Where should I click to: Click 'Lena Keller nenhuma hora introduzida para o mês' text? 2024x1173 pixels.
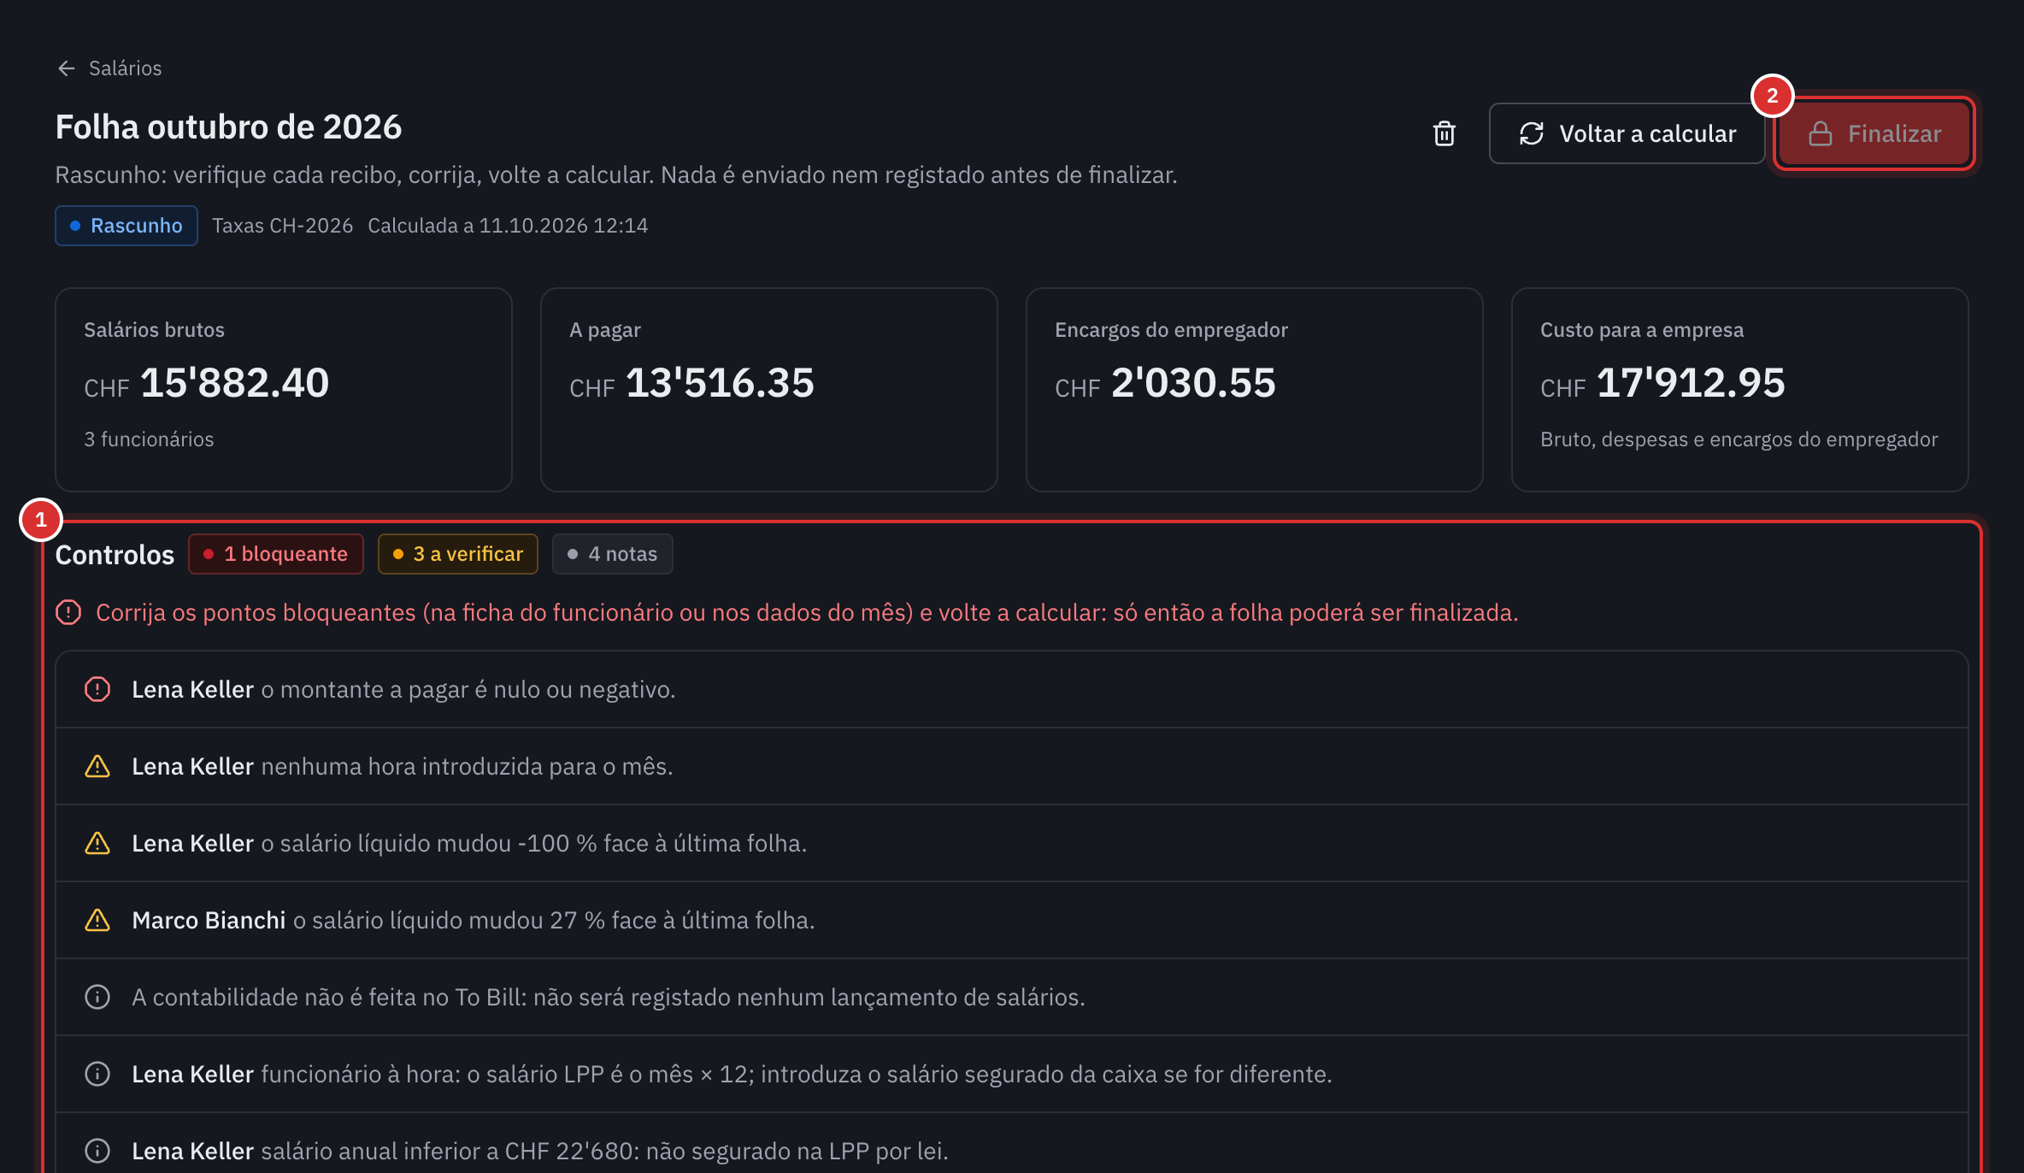[x=403, y=766]
